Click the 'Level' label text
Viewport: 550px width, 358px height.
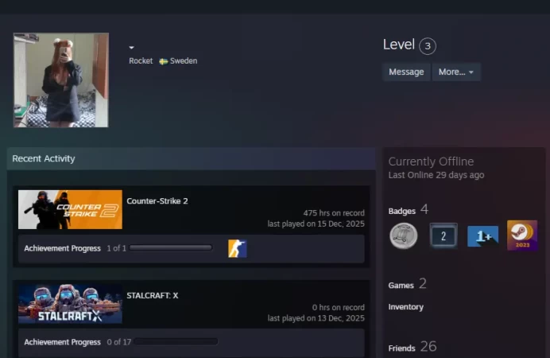coord(399,45)
